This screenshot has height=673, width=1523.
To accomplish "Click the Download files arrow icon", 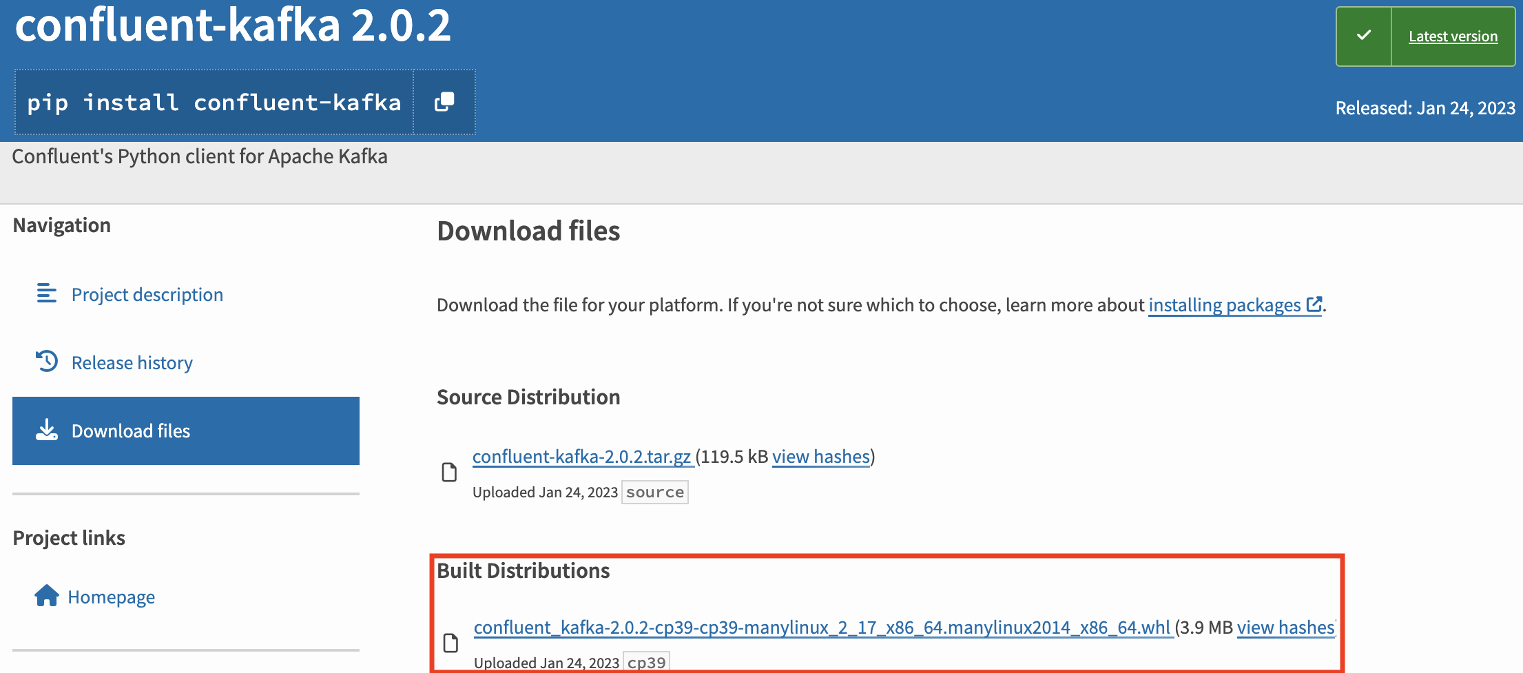I will click(47, 430).
